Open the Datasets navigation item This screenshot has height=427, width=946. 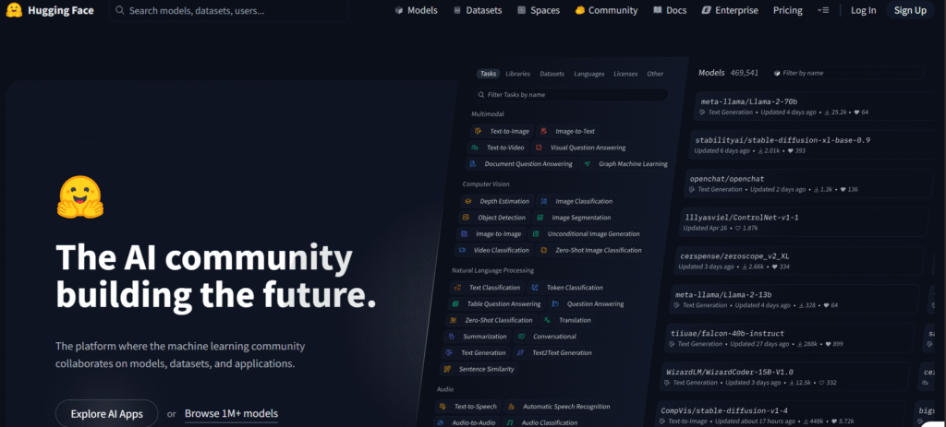point(478,10)
